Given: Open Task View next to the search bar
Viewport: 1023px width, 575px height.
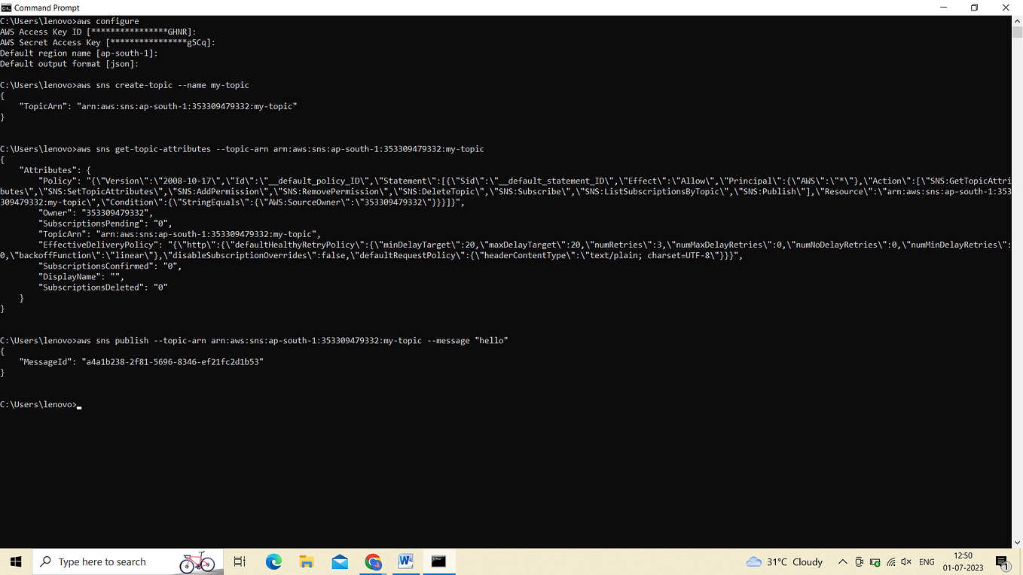Looking at the screenshot, I should (239, 561).
